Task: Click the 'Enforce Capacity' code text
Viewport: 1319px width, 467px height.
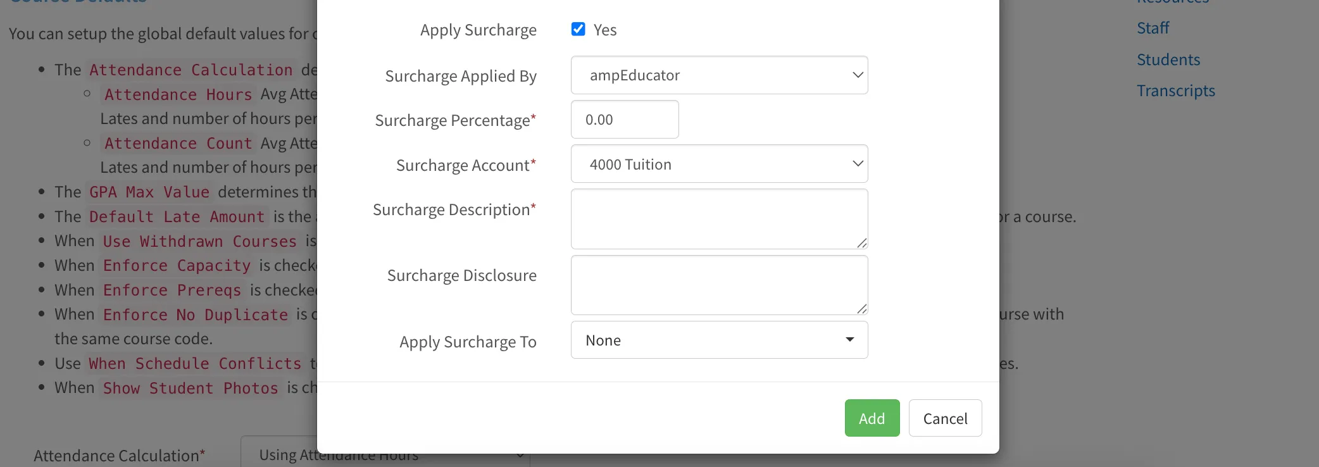Action: tap(177, 266)
